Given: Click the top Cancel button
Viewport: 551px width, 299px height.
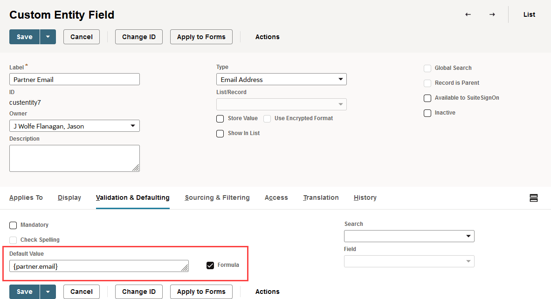Looking at the screenshot, I should [x=82, y=37].
